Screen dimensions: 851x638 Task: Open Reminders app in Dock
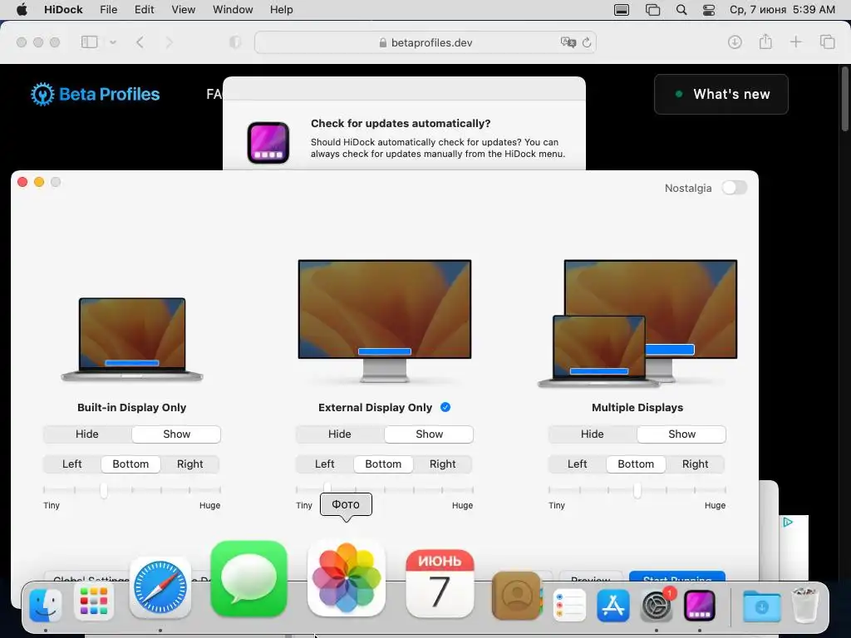pos(569,605)
